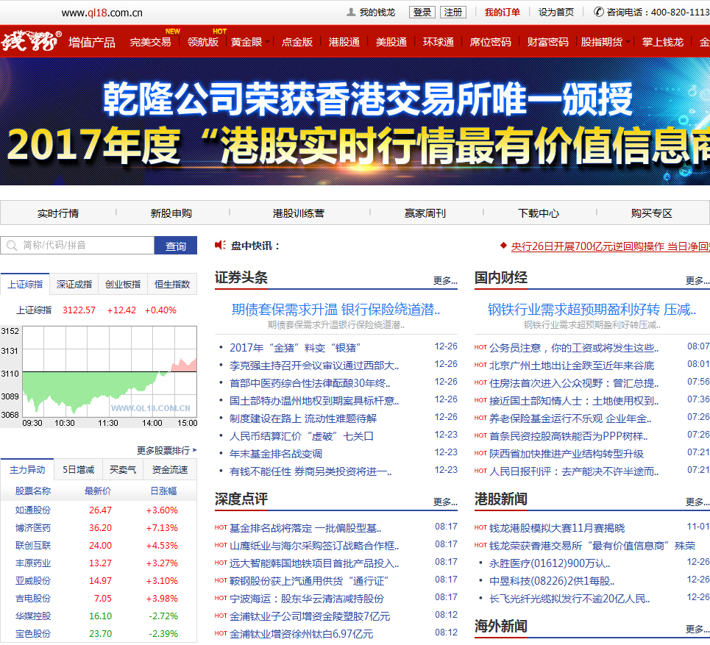Expand the 黄金眼 dropdown arrow

point(268,42)
